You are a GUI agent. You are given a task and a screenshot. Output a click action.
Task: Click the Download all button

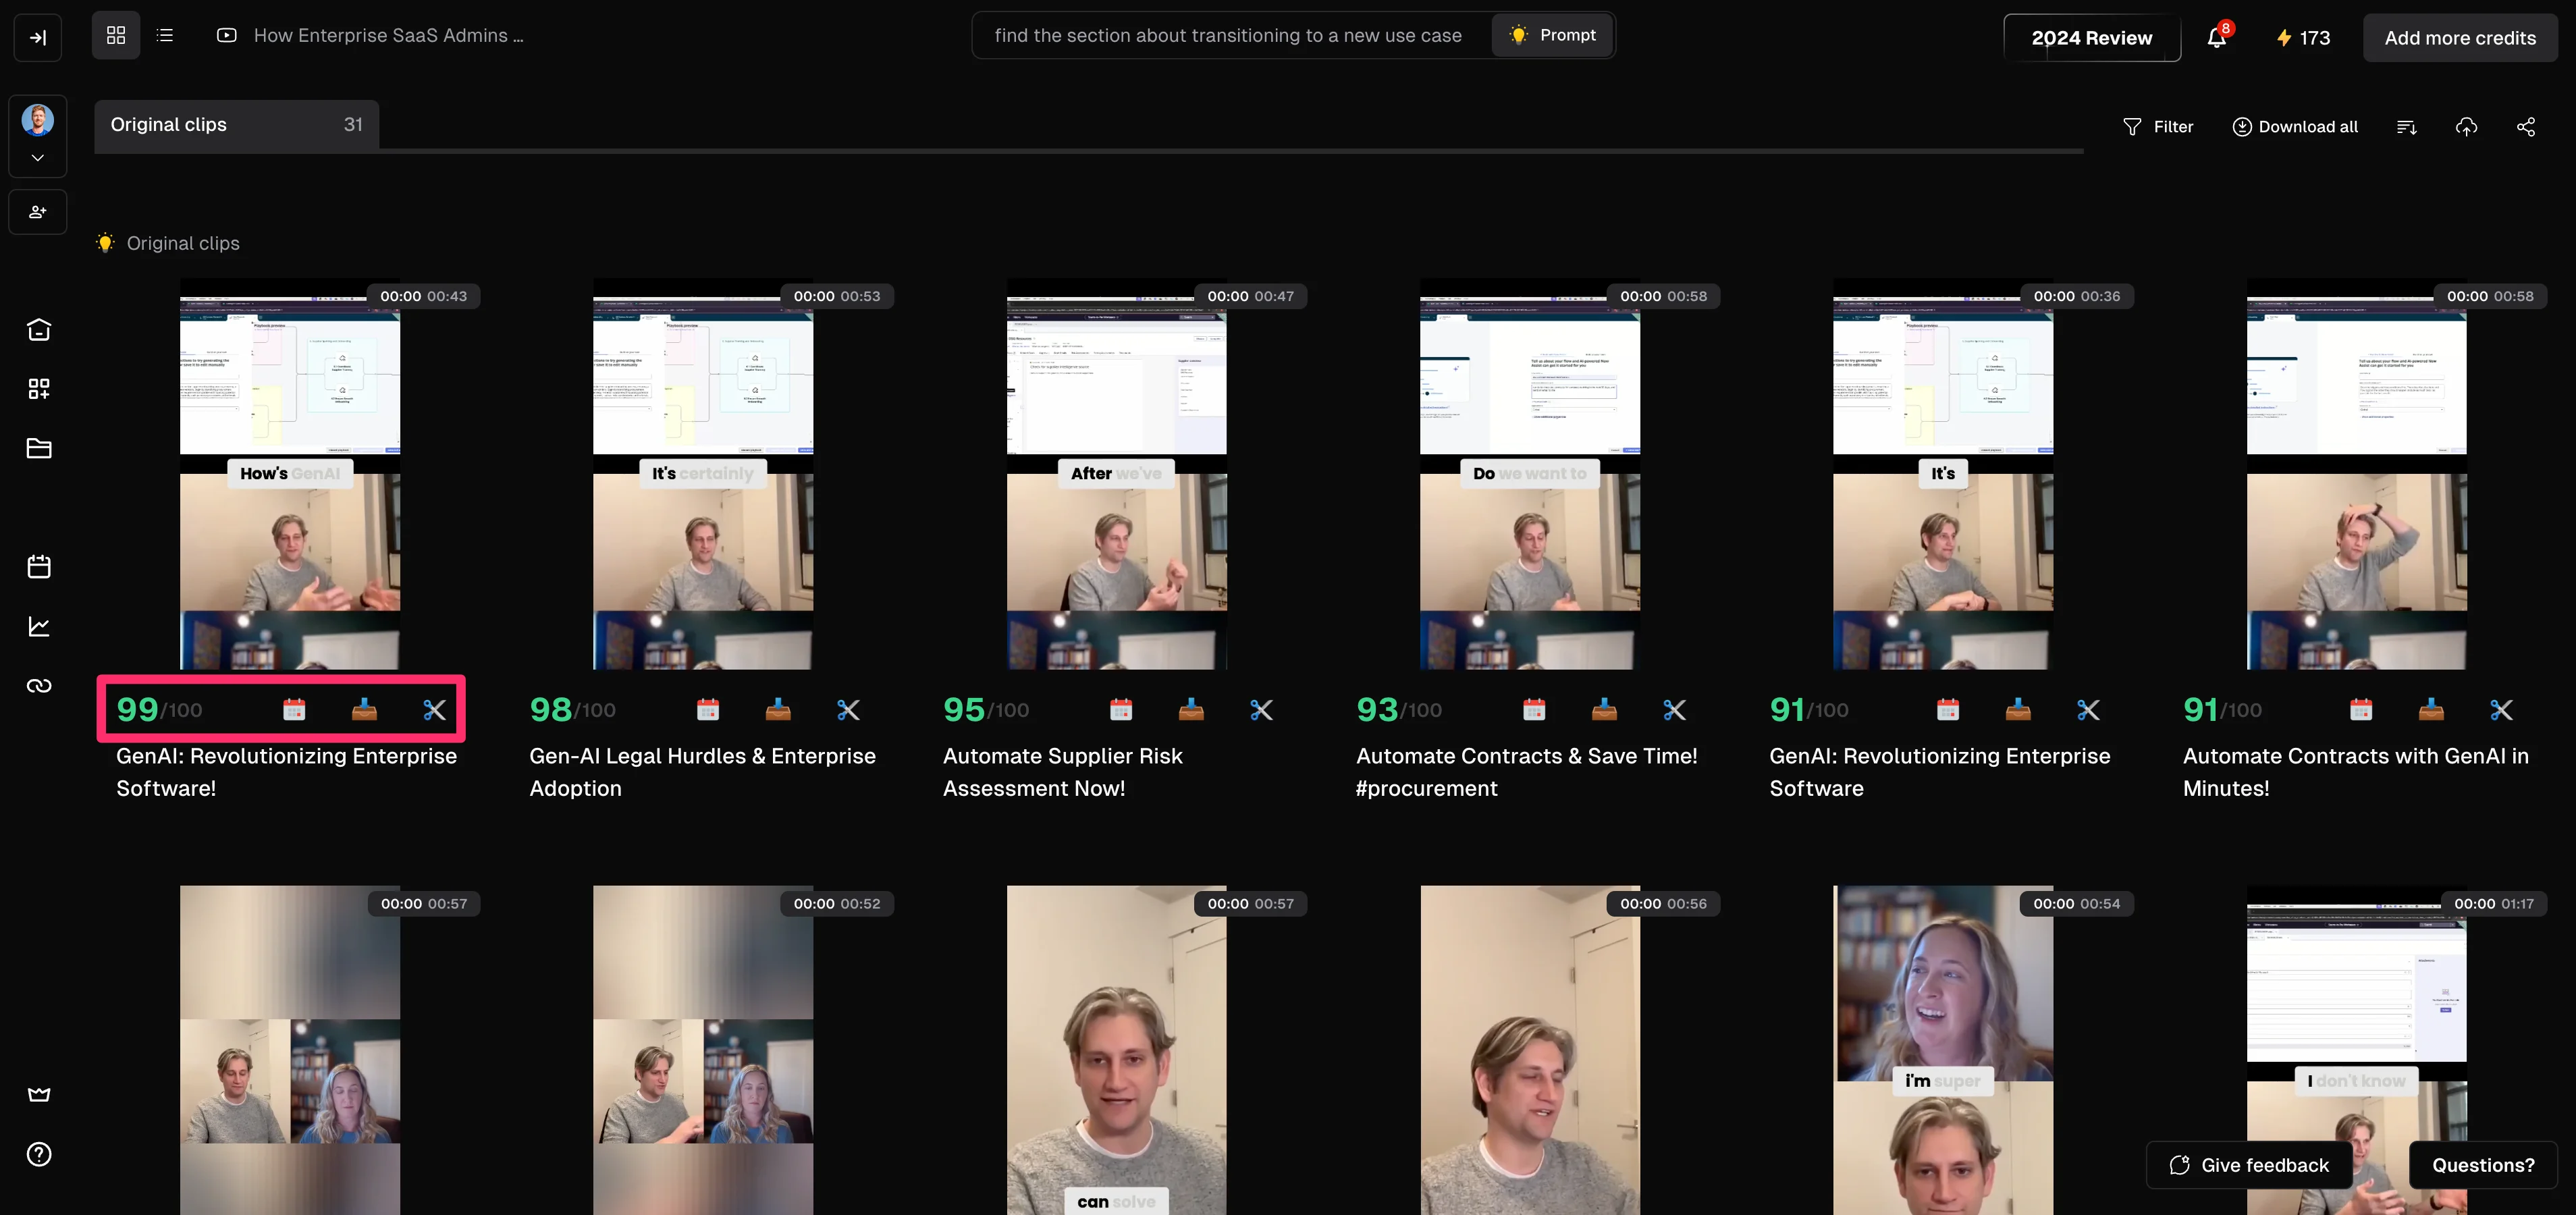click(2295, 127)
